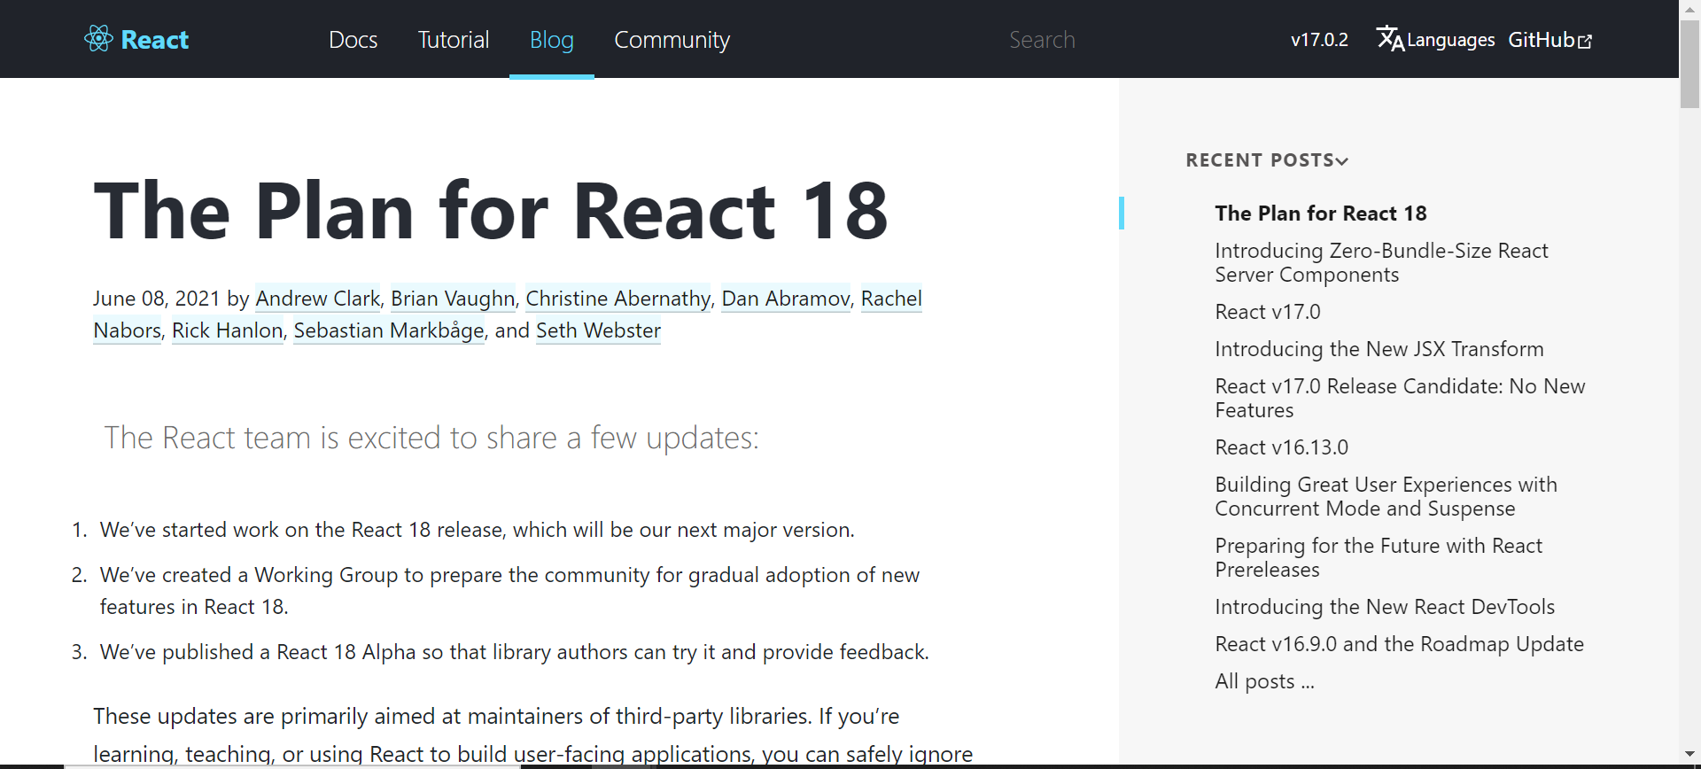
Task: Open the Docs menu item
Action: coord(353,40)
